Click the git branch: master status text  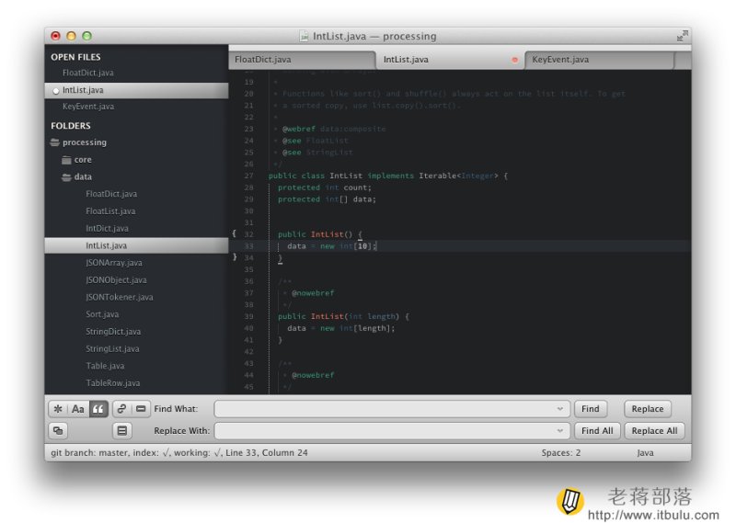89,452
